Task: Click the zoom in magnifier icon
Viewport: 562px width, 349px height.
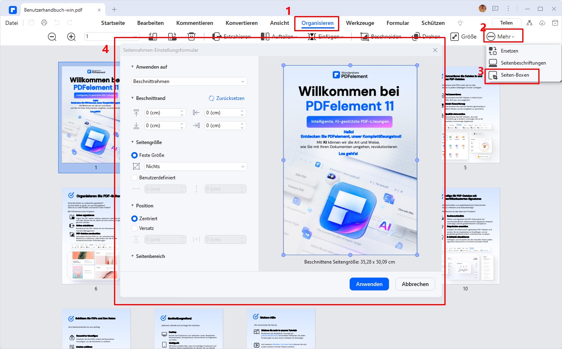Action: click(71, 37)
